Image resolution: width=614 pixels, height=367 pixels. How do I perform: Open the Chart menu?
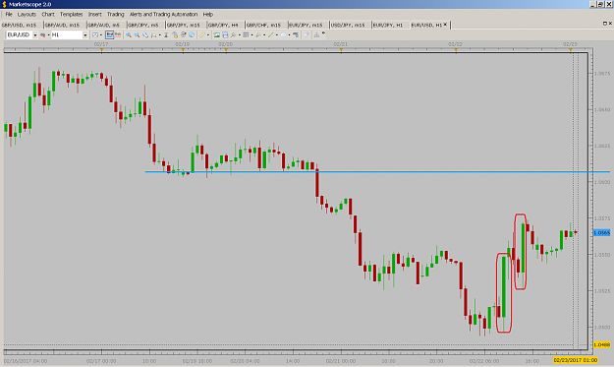click(x=48, y=14)
